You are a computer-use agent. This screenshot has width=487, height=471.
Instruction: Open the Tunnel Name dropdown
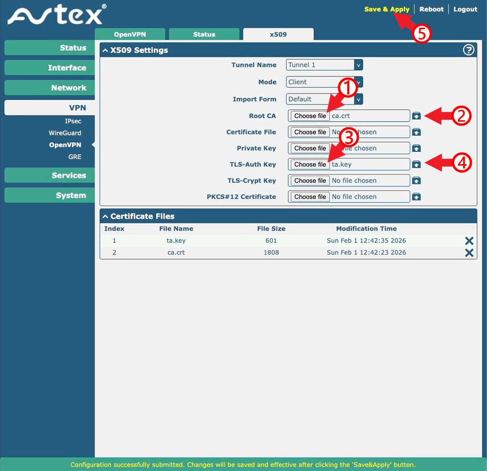(x=324, y=65)
